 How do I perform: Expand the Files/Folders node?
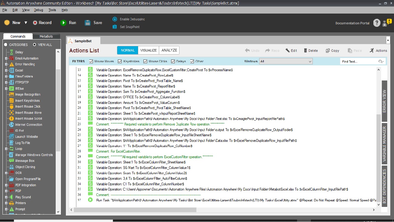point(6,76)
